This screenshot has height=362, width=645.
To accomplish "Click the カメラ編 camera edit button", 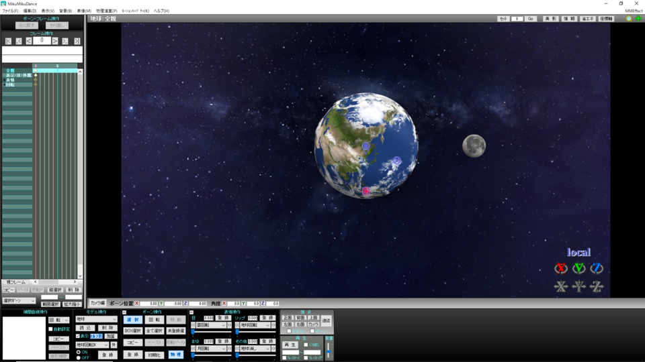I will 97,303.
